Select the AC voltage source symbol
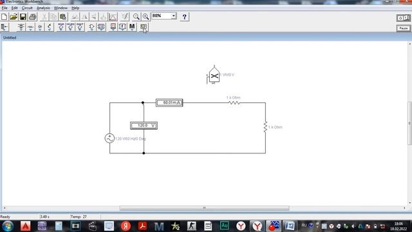Viewport: 412px width, 232px height. [109, 138]
